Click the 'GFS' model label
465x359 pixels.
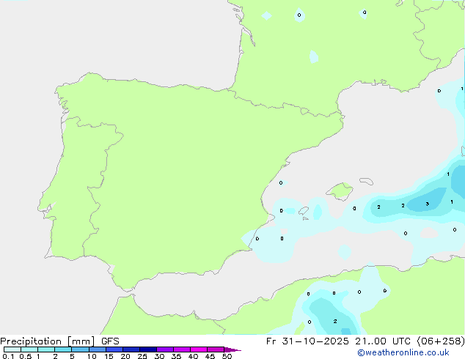(x=110, y=341)
